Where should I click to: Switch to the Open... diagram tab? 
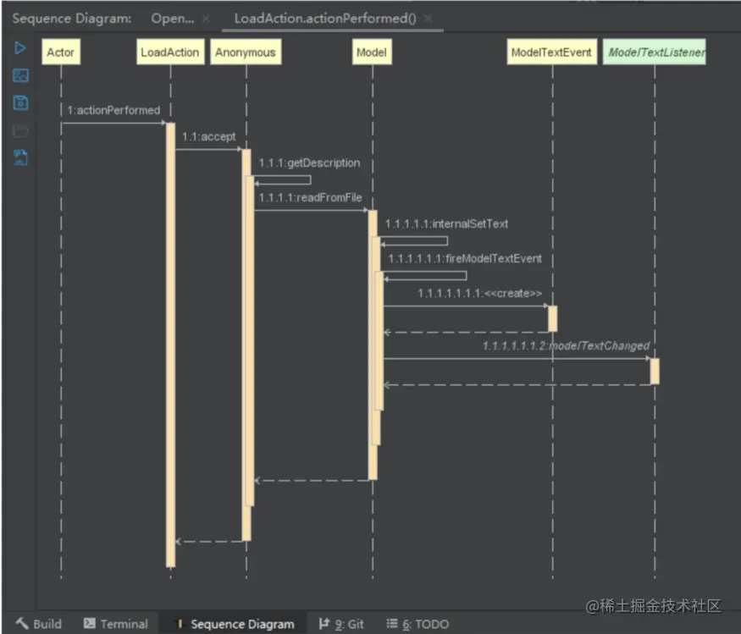pos(173,19)
